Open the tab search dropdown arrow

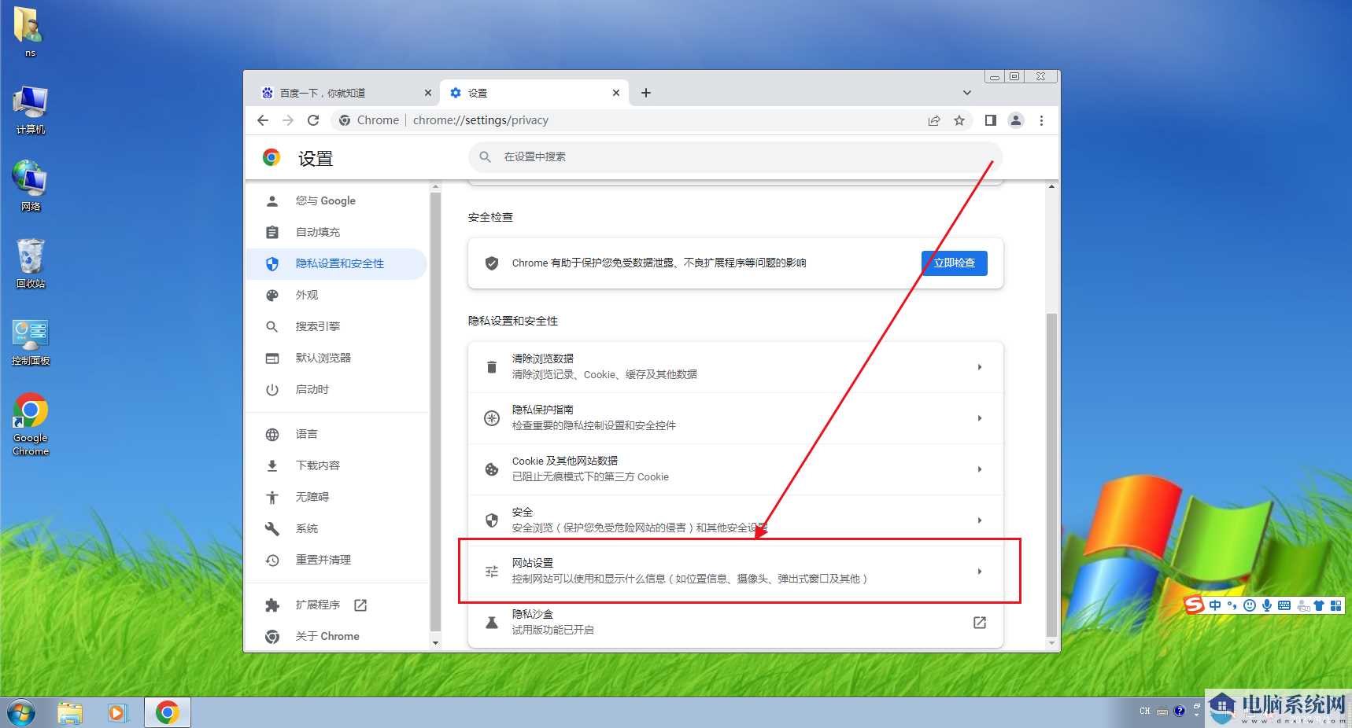967,93
